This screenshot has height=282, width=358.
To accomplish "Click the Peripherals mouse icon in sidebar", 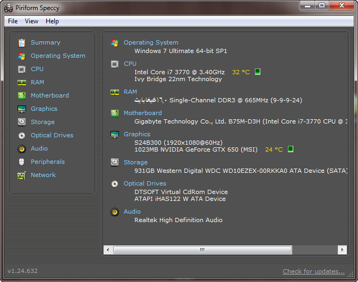I will (21, 162).
